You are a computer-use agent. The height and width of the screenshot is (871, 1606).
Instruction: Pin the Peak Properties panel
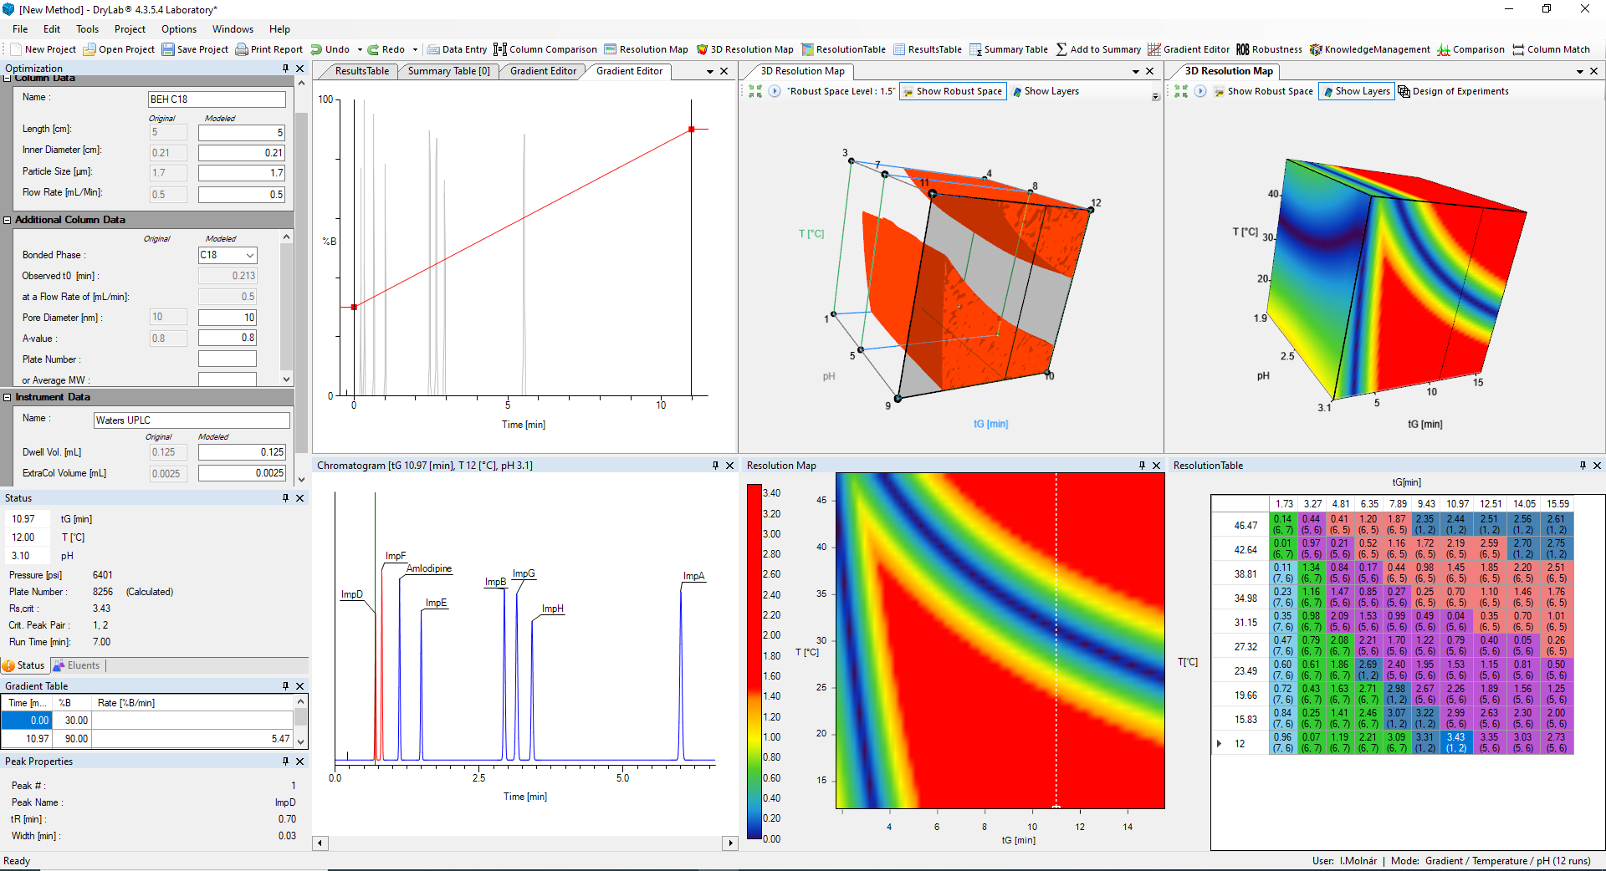284,761
